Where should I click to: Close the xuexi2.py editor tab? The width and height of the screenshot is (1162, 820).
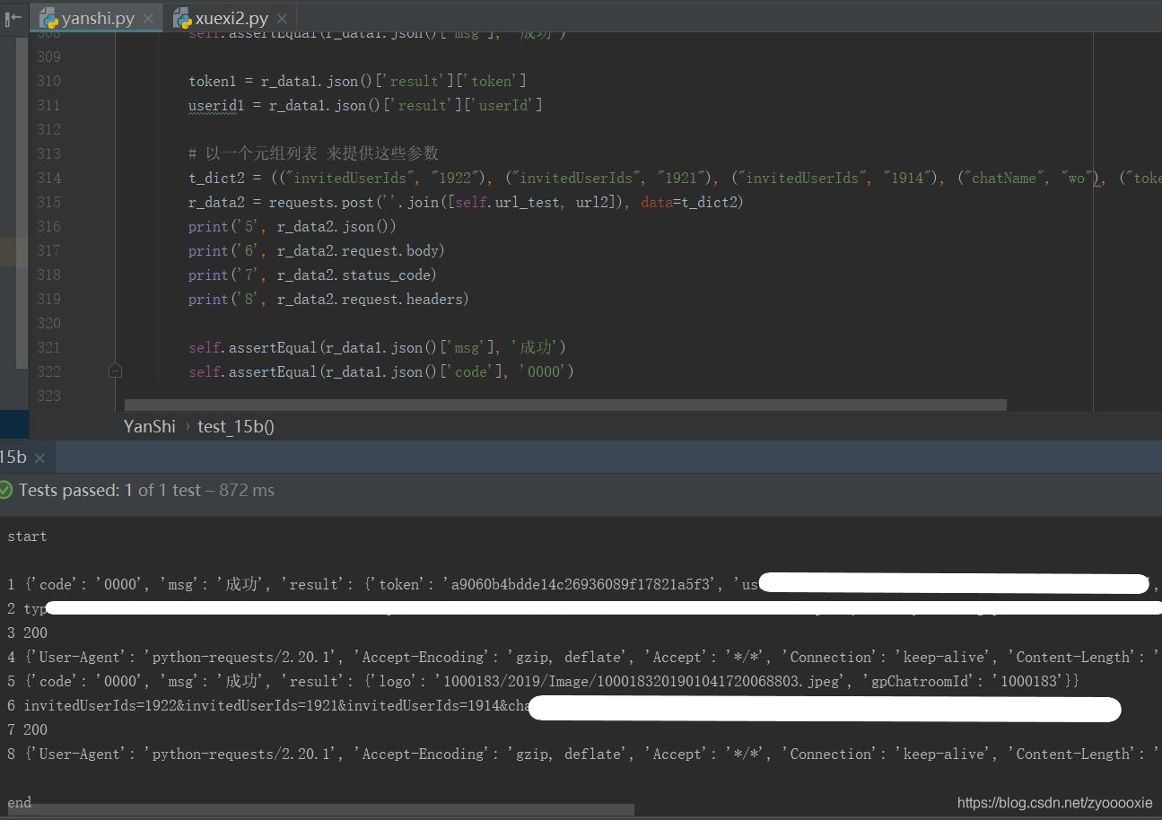(282, 18)
